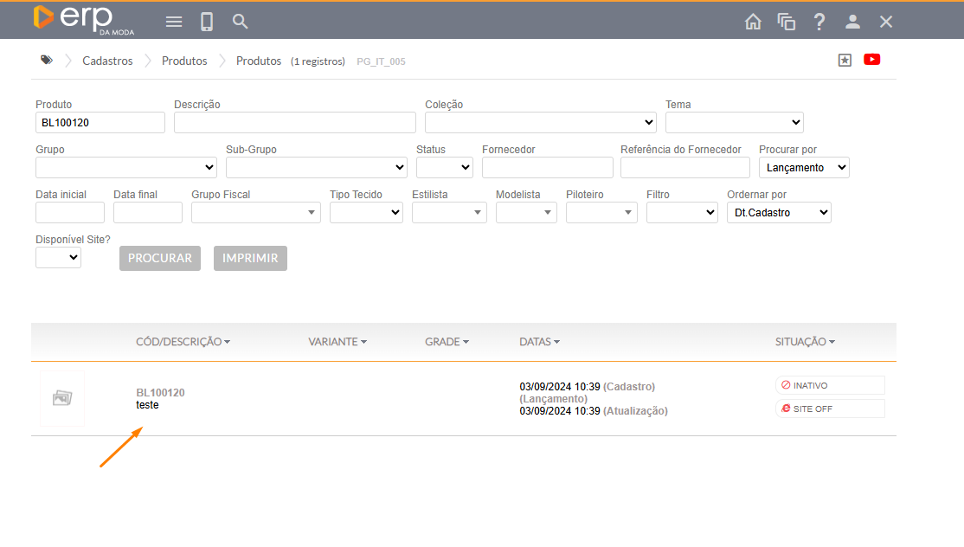This screenshot has height=547, width=964.
Task: Go to home via house icon
Action: pyautogui.click(x=753, y=23)
